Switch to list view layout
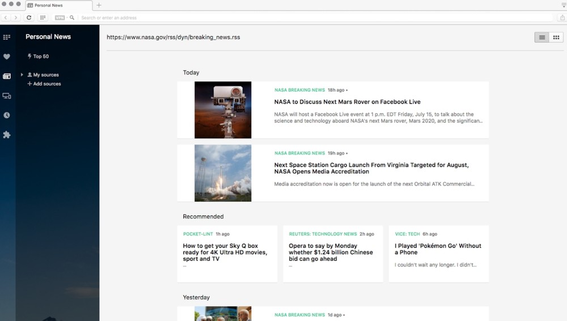The width and height of the screenshot is (567, 321). point(541,37)
